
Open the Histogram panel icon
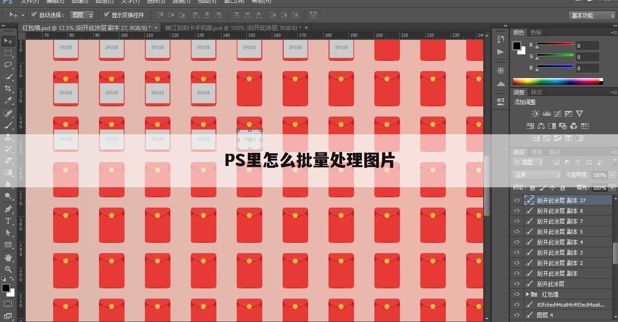coord(501,84)
